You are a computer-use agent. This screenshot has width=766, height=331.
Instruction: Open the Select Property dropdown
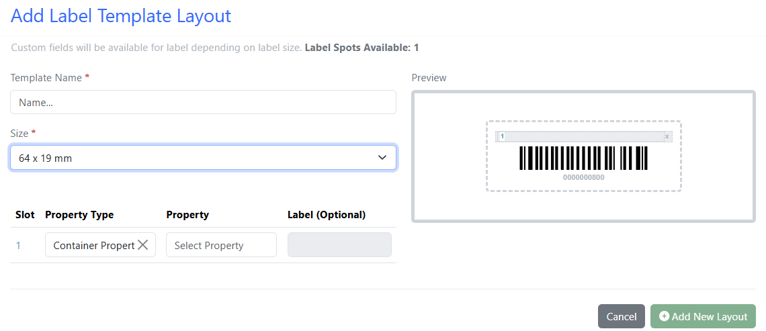click(221, 245)
